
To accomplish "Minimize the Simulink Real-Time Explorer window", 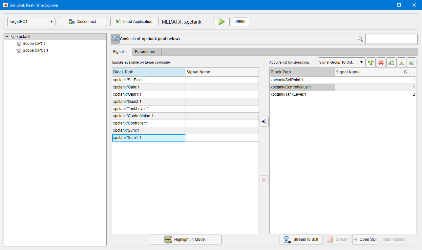I will [x=384, y=5].
